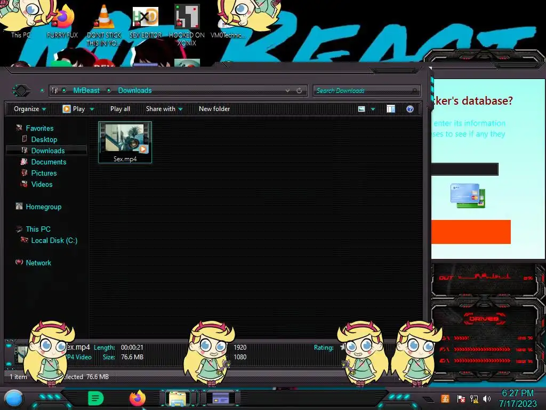Expand the Play dropdown arrow
Image resolution: width=546 pixels, height=410 pixels.
[92, 109]
